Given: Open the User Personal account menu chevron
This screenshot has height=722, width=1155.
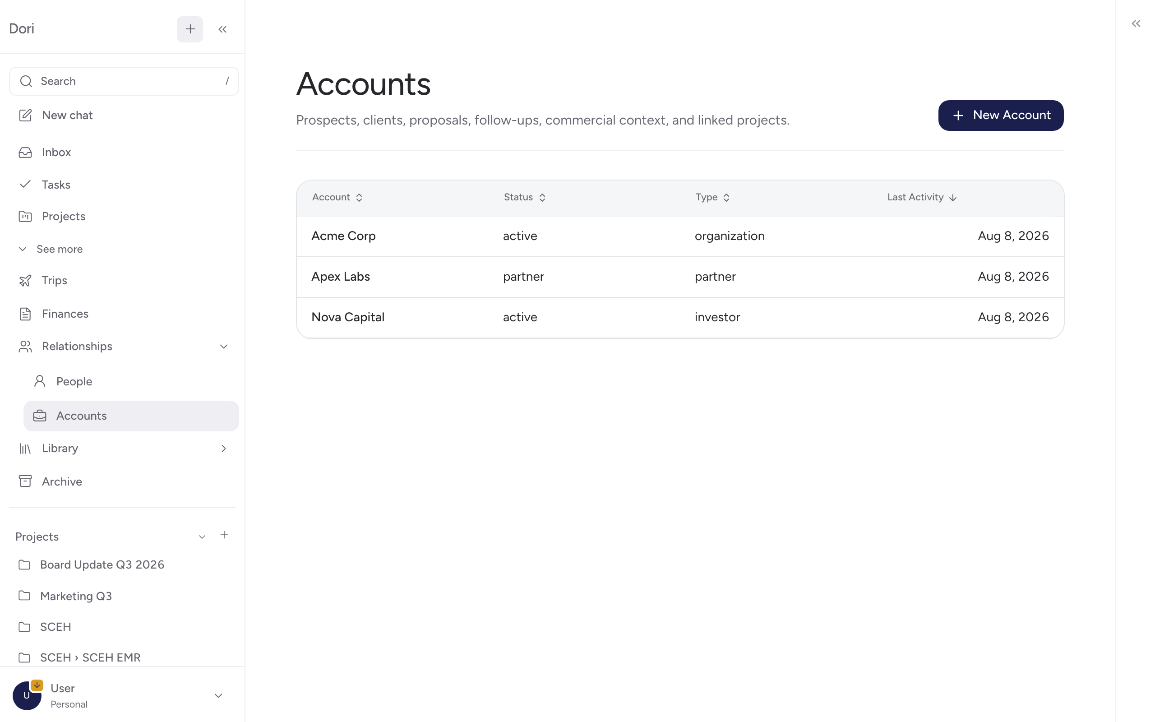Looking at the screenshot, I should tap(218, 696).
